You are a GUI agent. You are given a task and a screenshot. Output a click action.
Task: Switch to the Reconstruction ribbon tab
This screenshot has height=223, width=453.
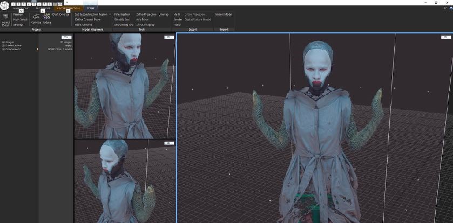click(x=69, y=9)
